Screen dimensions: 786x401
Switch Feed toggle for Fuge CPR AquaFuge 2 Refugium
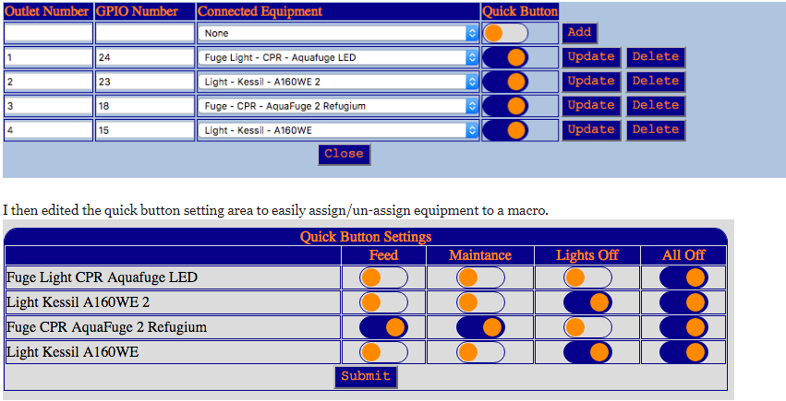click(383, 327)
